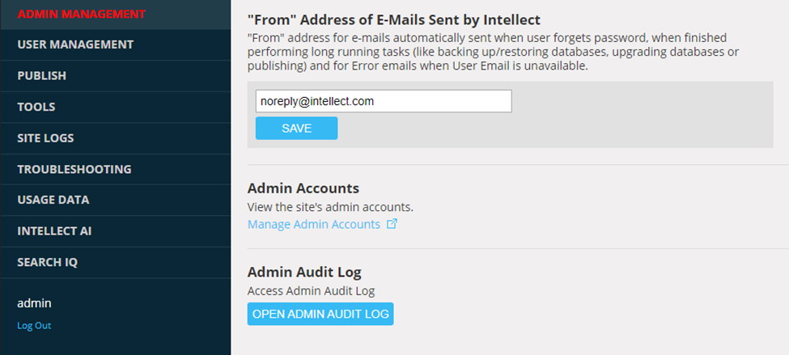Click the admin username in sidebar

tap(34, 303)
